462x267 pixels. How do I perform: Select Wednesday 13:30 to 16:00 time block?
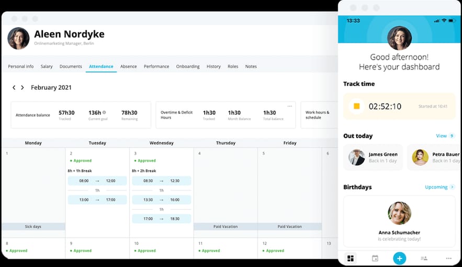162,200
